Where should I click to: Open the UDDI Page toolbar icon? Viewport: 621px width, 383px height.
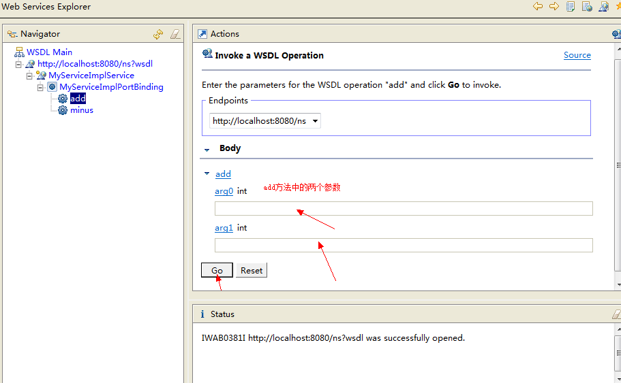point(571,6)
